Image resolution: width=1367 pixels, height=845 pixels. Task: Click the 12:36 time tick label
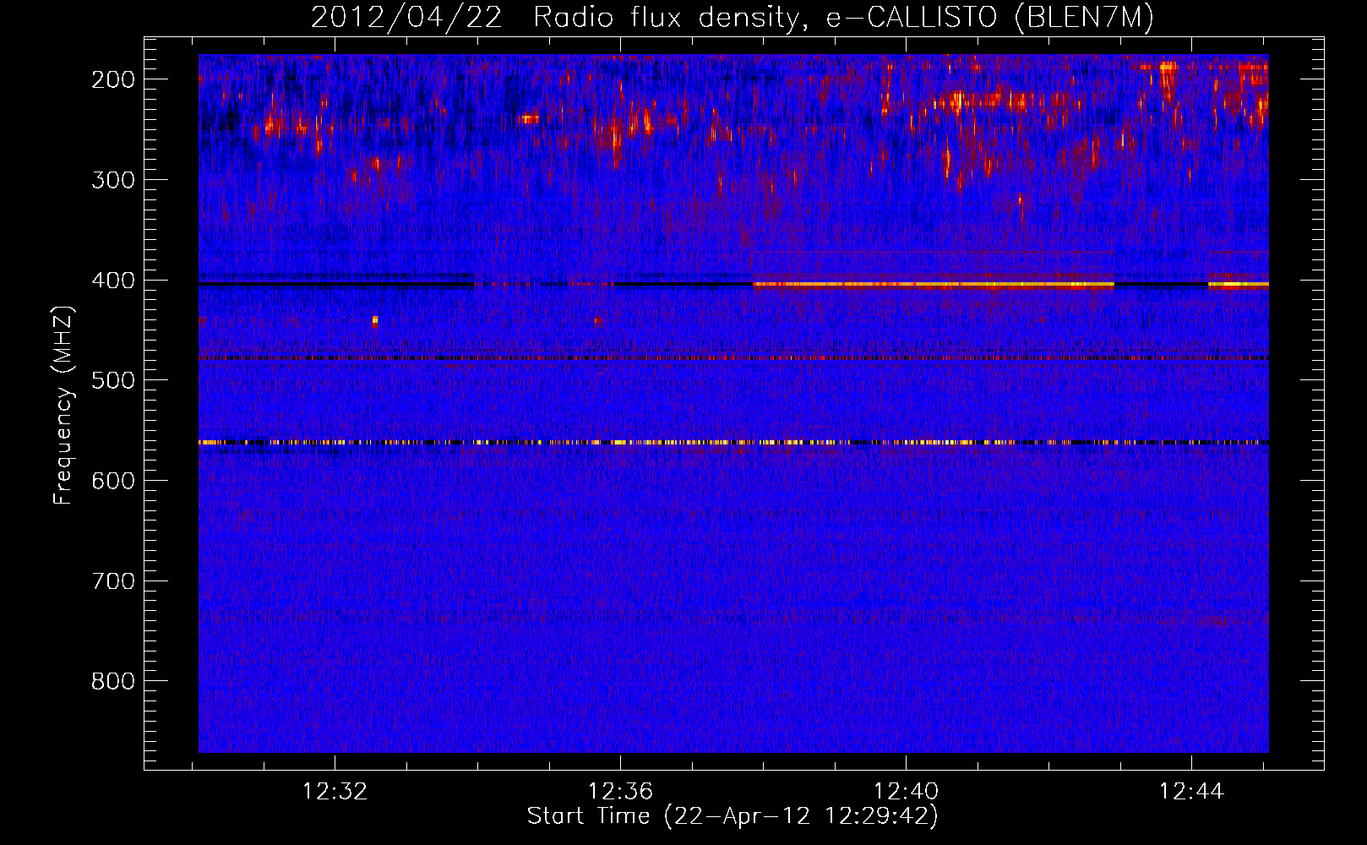click(x=621, y=792)
